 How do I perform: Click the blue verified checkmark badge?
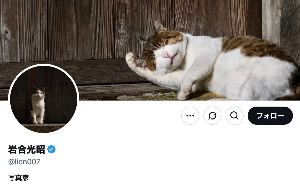point(51,149)
